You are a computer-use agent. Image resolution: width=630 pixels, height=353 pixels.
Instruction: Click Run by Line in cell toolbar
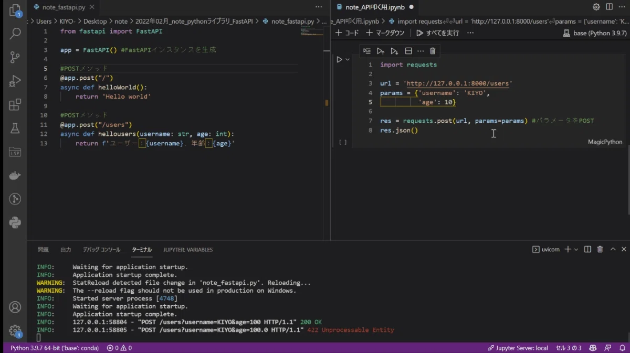pyautogui.click(x=366, y=51)
